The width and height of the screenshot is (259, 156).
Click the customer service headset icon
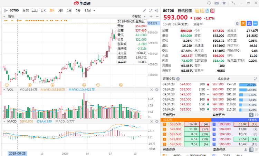click(209, 3)
